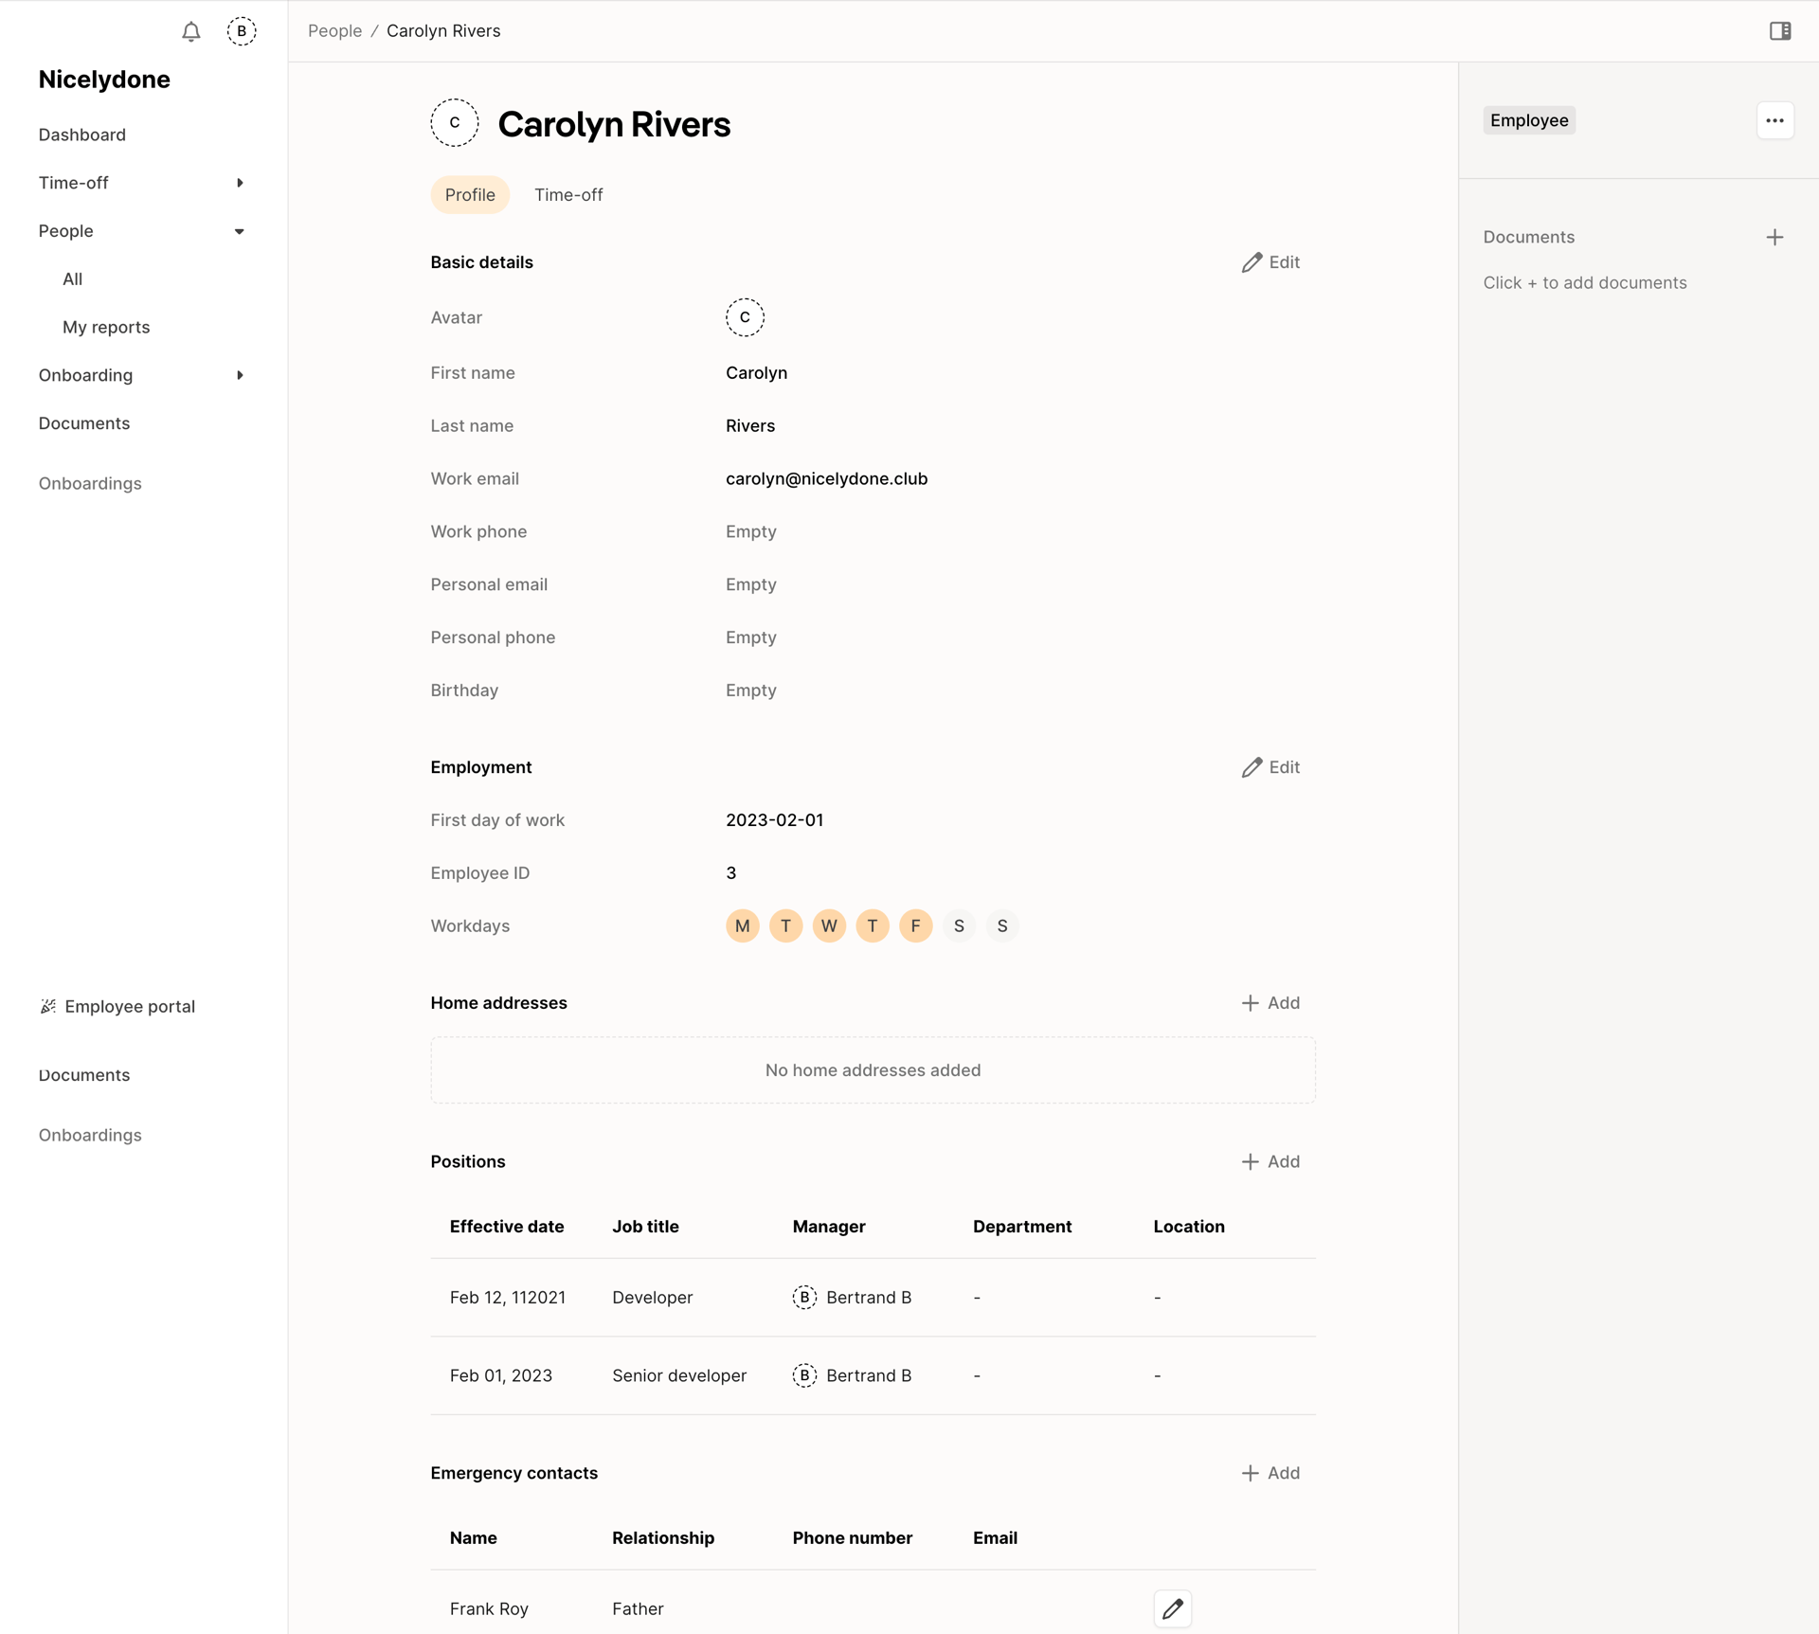Open the employee more options menu
The height and width of the screenshot is (1634, 1819).
click(x=1775, y=120)
